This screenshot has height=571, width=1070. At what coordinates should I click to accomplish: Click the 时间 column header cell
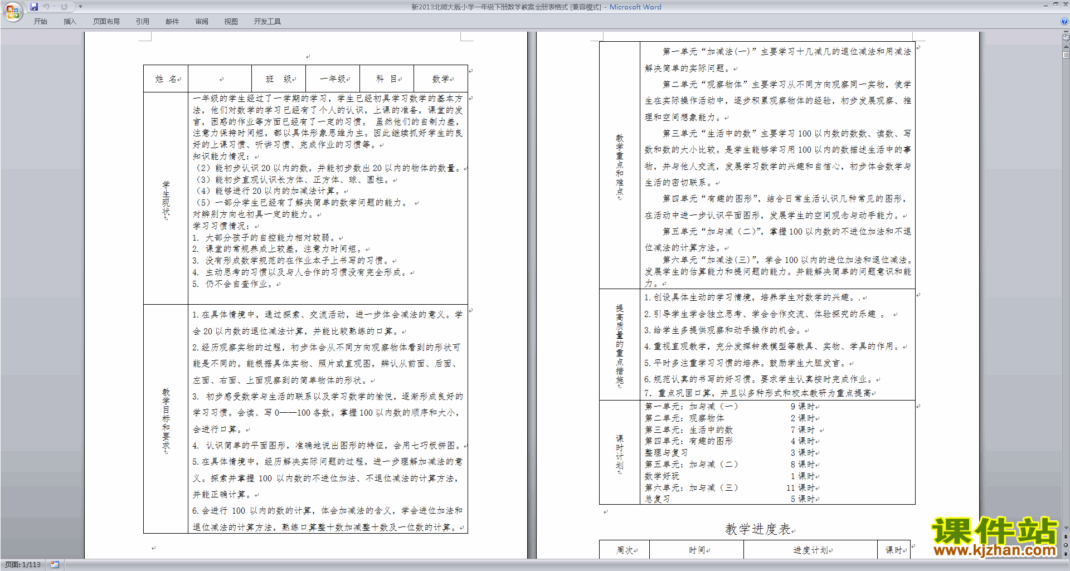click(x=697, y=550)
